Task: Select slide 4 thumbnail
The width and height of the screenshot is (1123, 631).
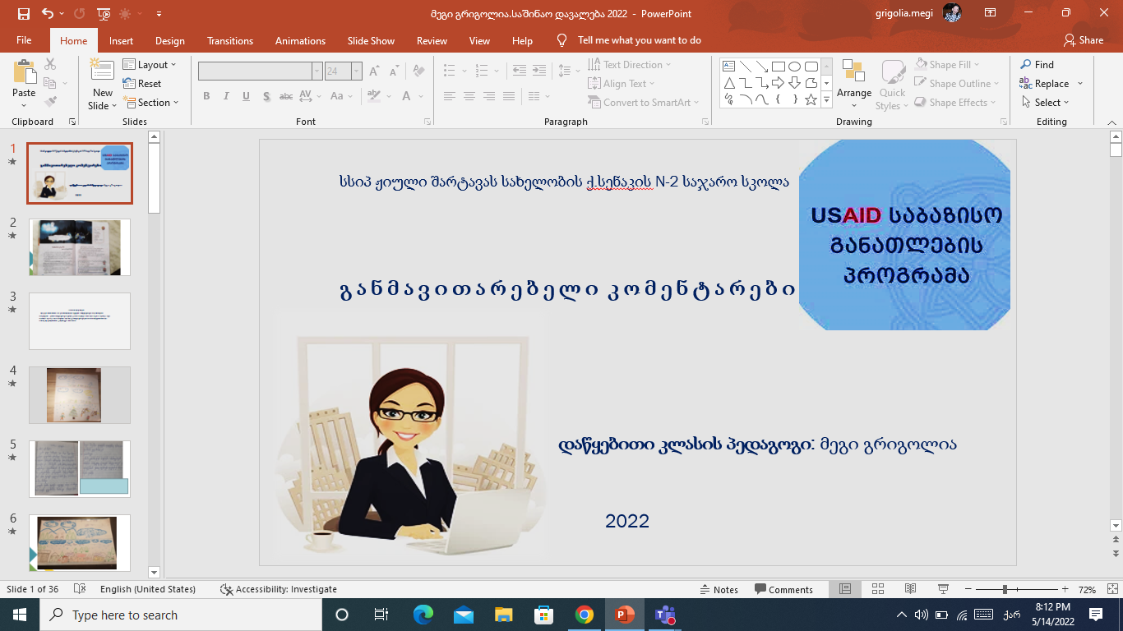Action: [x=80, y=395]
